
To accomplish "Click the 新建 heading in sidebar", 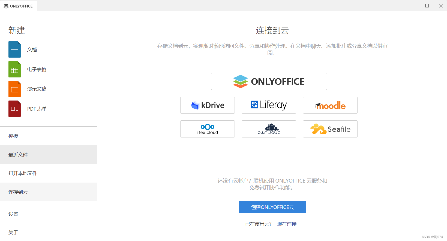I will point(17,30).
